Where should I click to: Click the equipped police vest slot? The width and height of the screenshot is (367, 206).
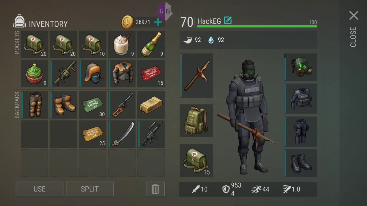coord(300,99)
